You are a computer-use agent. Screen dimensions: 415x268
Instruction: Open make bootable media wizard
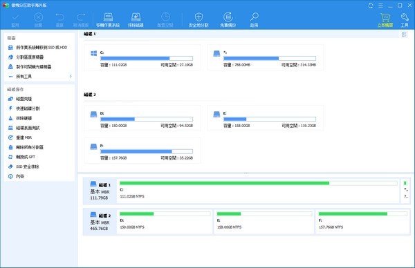(x=30, y=67)
